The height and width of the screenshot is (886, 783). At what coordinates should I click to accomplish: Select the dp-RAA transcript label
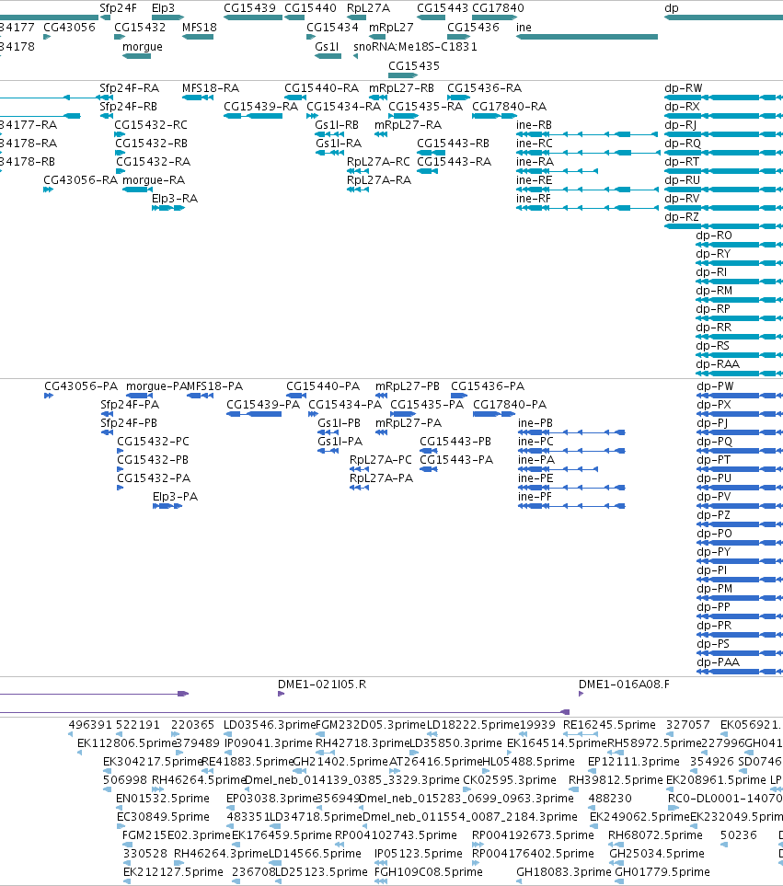pos(718,364)
